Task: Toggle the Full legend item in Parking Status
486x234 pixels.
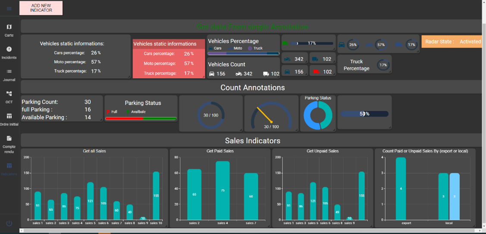Action: [111, 112]
